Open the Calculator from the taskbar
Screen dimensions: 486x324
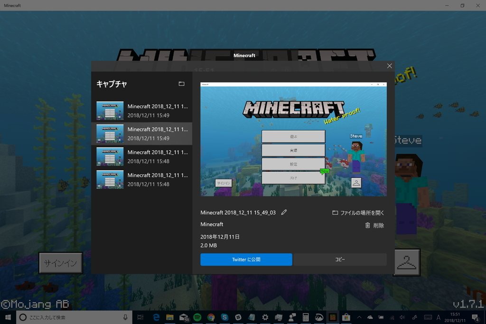coord(306,317)
